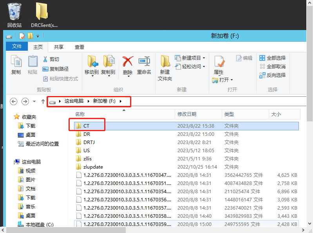Select file ending 11670347
This screenshot has width=313, height=233.
pyautogui.click(x=186, y=175)
